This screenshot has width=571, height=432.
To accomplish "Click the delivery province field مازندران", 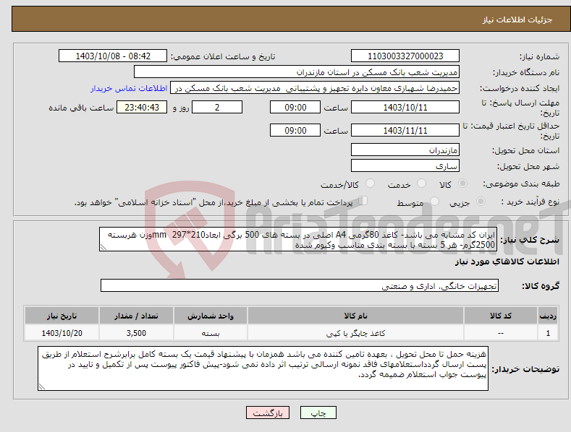I will 405,150.
